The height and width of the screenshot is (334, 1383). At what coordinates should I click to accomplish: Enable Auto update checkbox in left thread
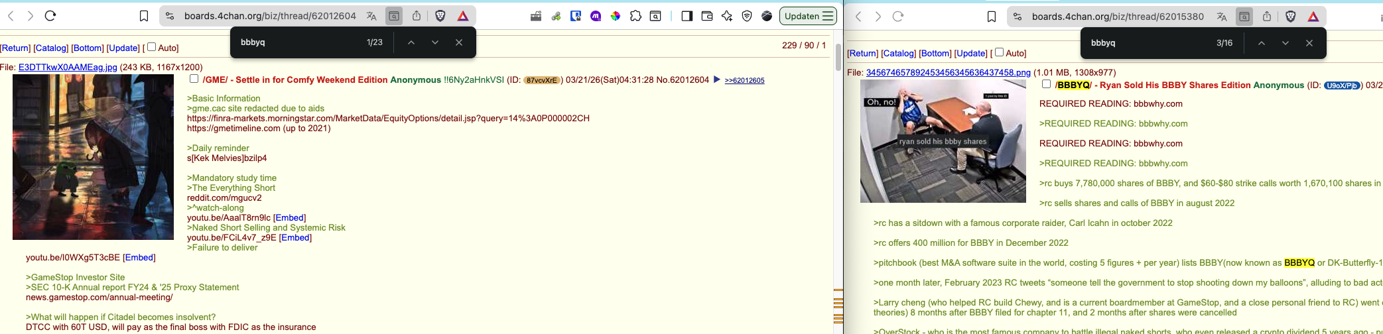(151, 47)
